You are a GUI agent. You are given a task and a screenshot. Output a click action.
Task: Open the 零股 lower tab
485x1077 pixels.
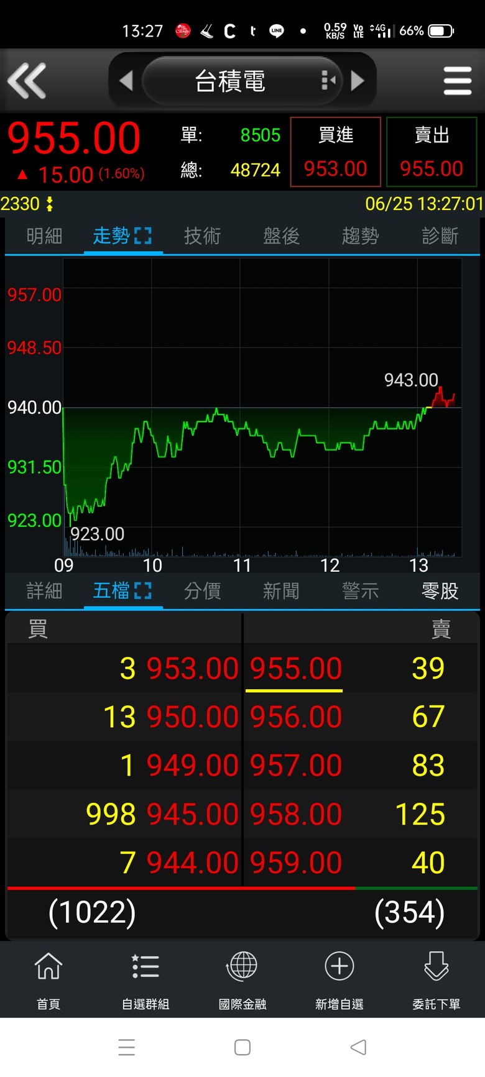[440, 591]
